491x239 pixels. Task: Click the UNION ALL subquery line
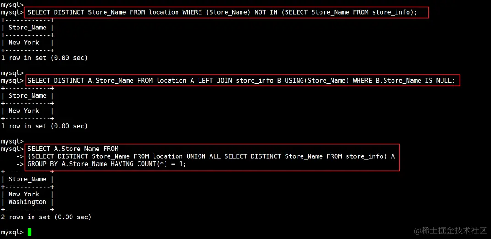coord(211,156)
